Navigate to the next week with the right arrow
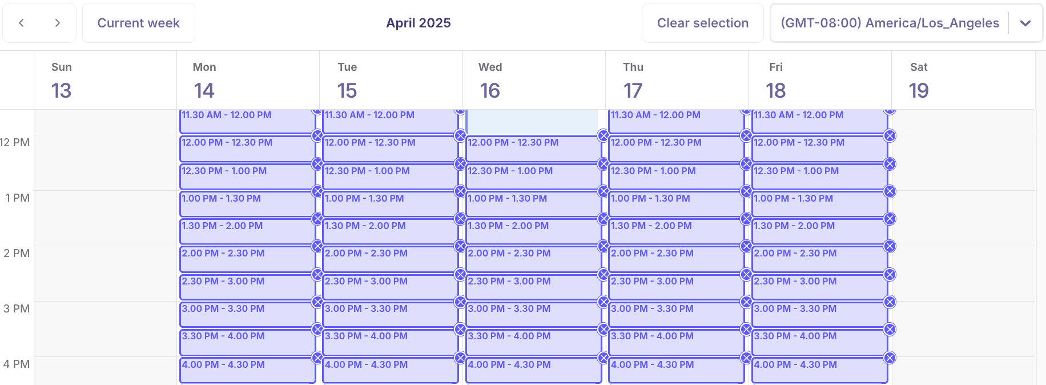The height and width of the screenshot is (385, 1046). (x=57, y=23)
